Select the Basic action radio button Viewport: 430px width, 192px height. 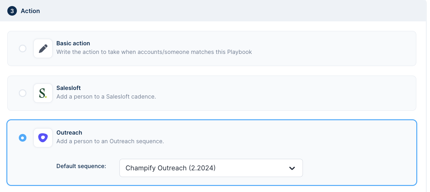tap(23, 48)
